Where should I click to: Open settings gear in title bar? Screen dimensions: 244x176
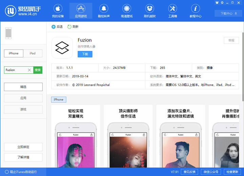click(x=222, y=3)
